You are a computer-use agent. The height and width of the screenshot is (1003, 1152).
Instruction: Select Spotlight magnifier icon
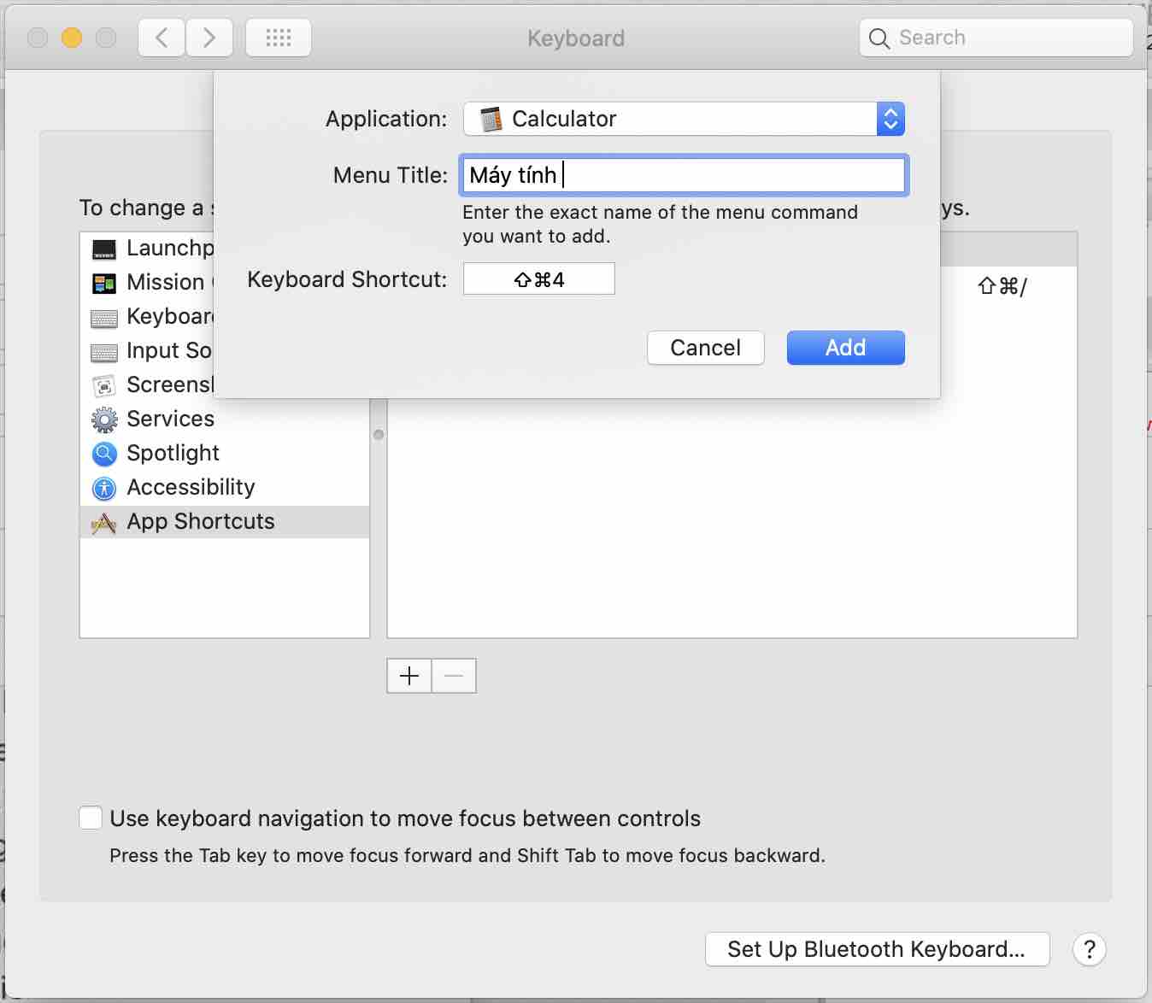[x=104, y=454]
